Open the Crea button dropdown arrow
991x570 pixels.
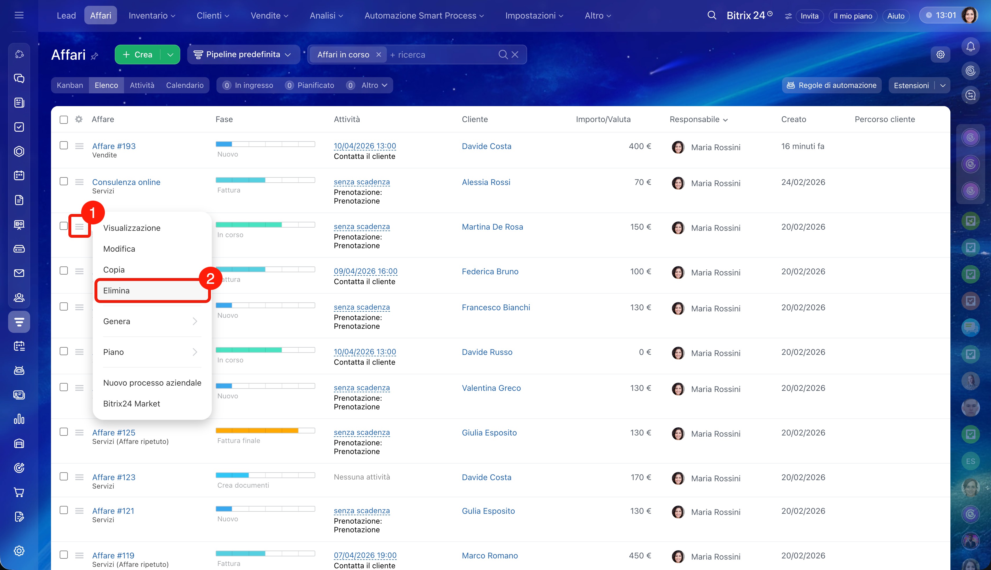pos(170,55)
